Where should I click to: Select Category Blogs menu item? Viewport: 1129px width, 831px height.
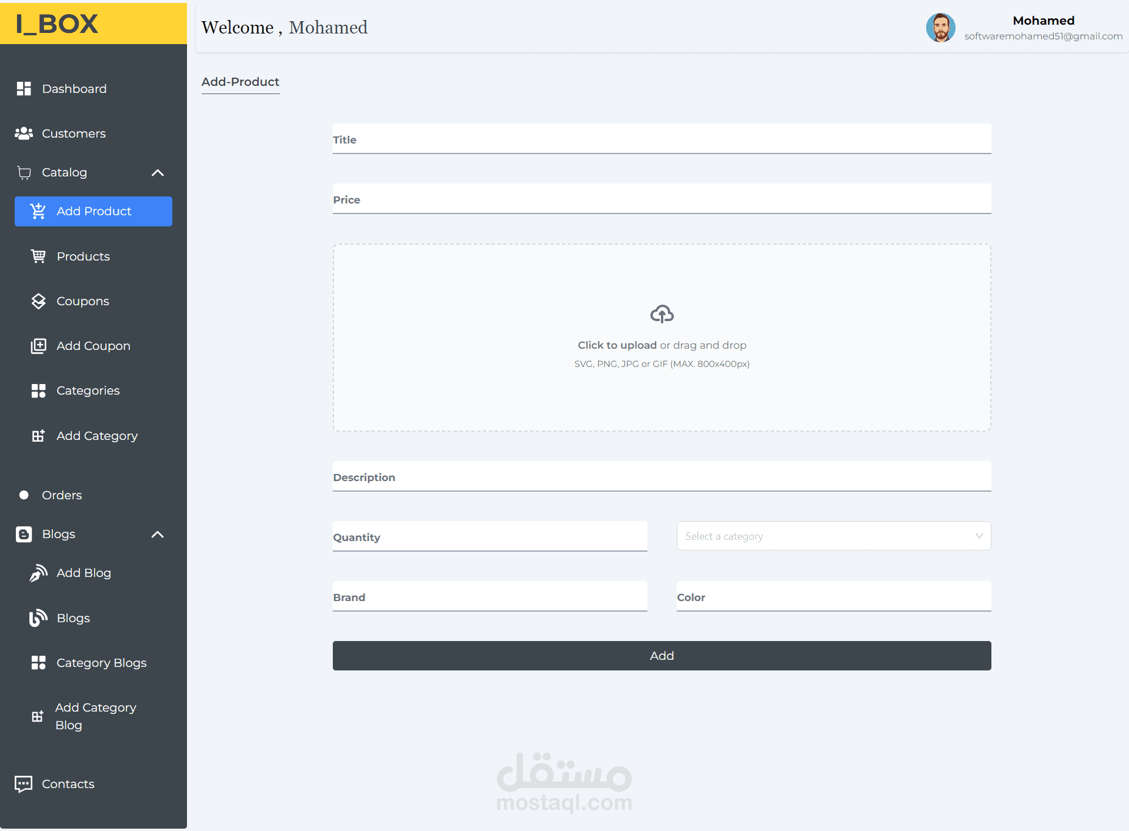click(x=101, y=663)
